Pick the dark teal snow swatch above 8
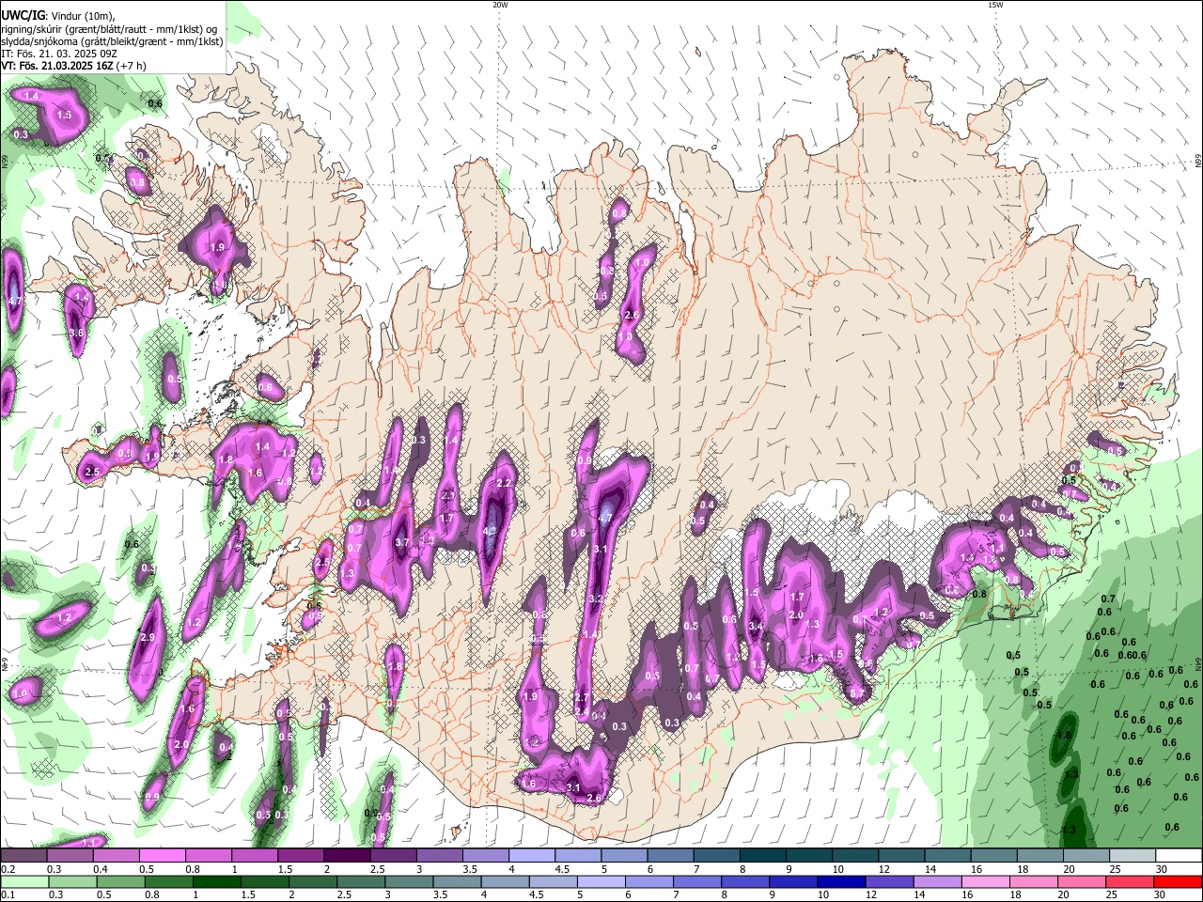Image resolution: width=1203 pixels, height=902 pixels. coord(762,856)
